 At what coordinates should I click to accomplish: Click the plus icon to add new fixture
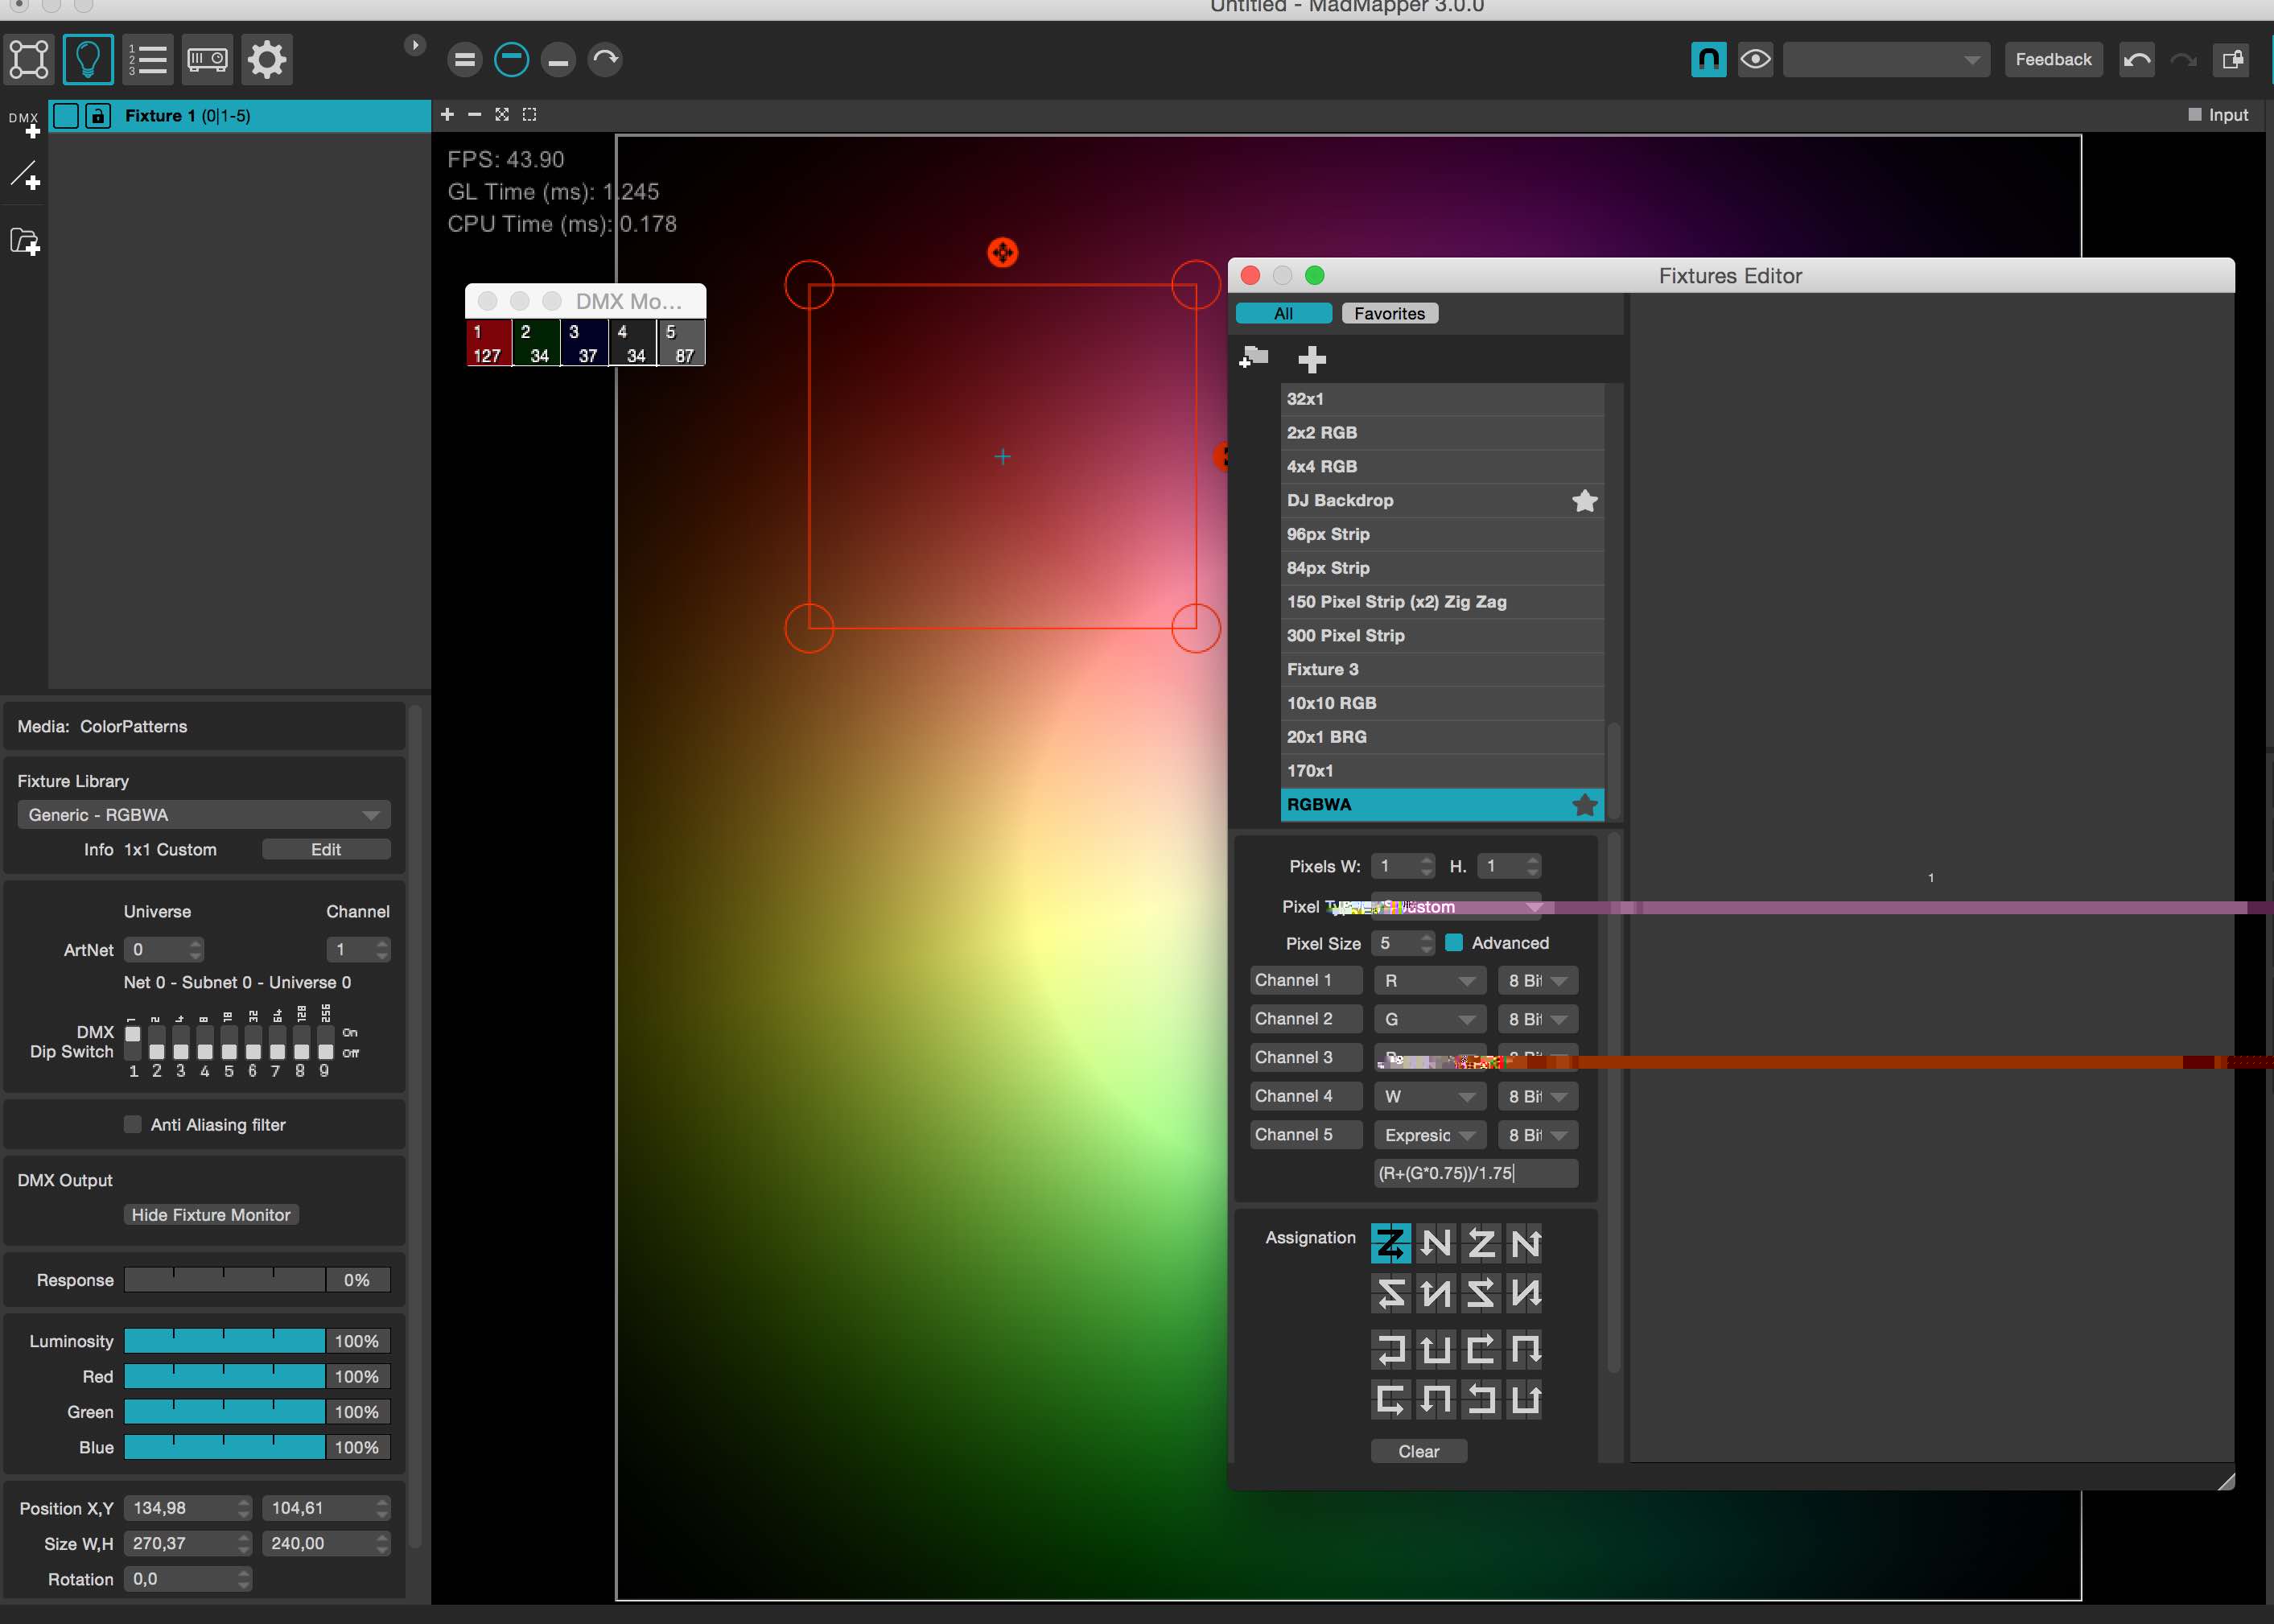point(1311,359)
